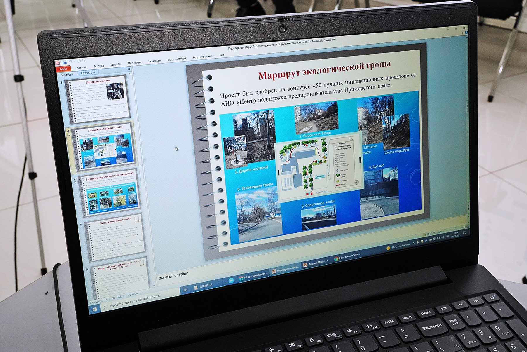Viewport: 527px width, 352px height.
Task: Open the Файл tab
Action: pos(63,69)
